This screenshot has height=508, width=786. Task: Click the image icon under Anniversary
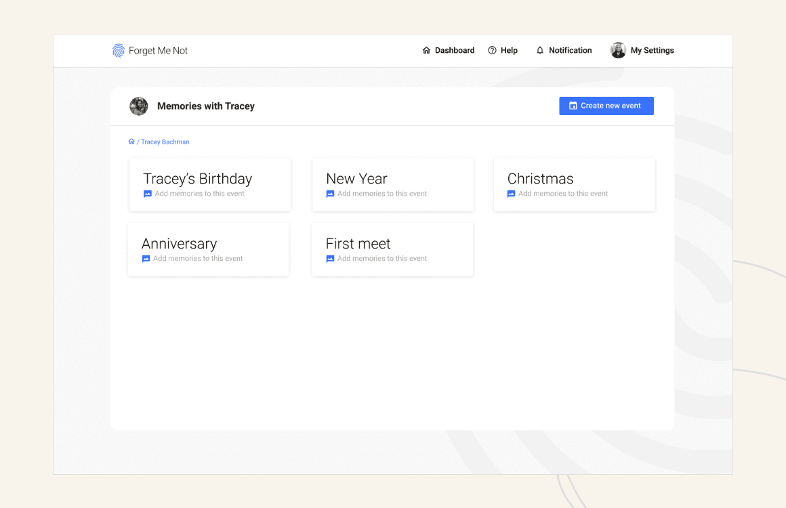pyautogui.click(x=146, y=259)
